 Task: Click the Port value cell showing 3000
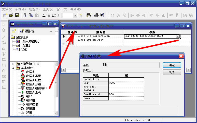pyautogui.click(x=126, y=83)
